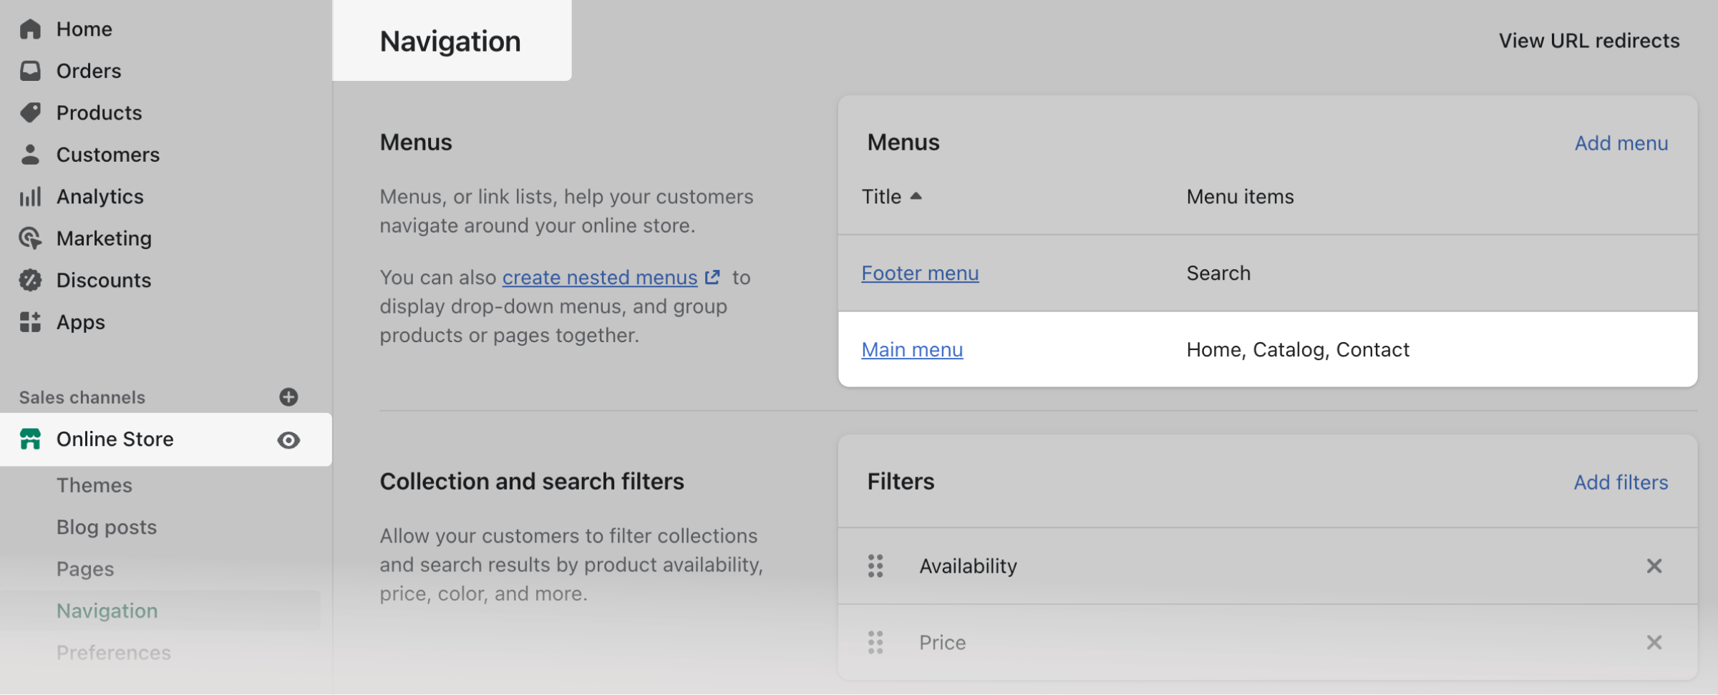Click the Apps grid icon
Image resolution: width=1718 pixels, height=695 pixels.
coord(30,322)
